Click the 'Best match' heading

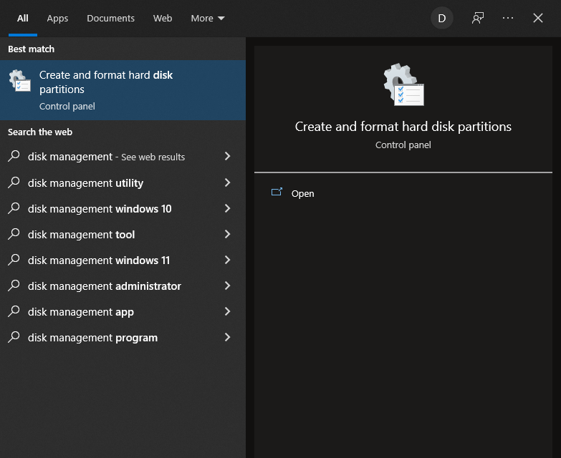coord(31,49)
